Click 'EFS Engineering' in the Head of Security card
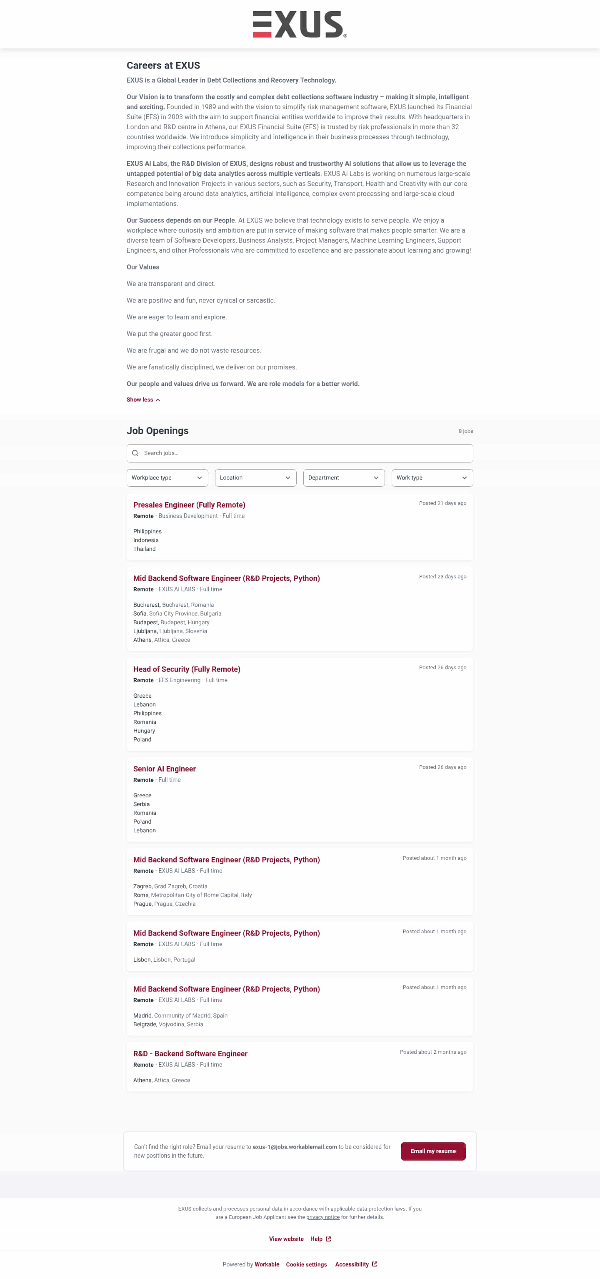This screenshot has width=600, height=1279. (179, 680)
